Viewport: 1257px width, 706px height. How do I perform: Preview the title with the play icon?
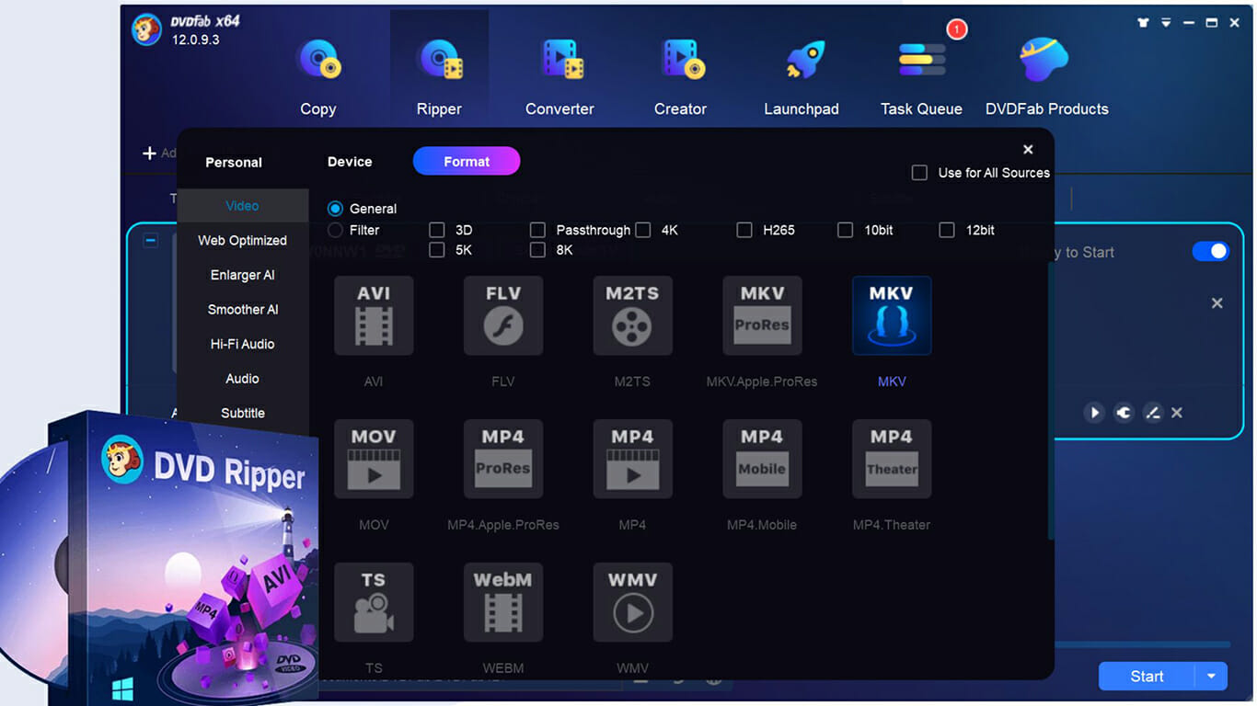[x=1094, y=413]
